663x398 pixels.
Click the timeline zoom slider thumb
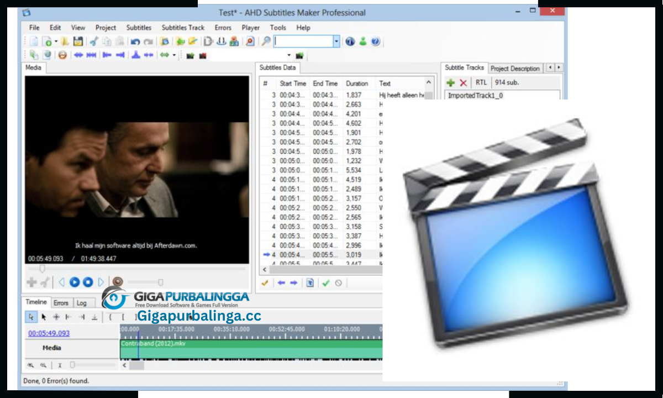[72, 365]
